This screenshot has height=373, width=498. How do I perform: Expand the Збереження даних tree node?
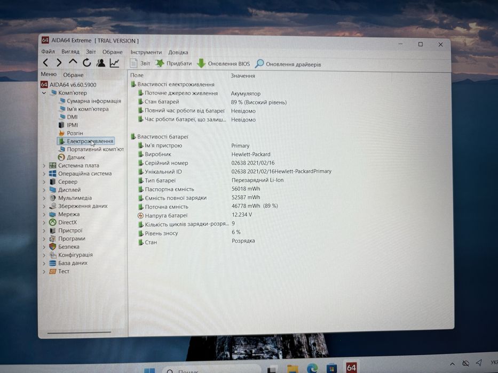pyautogui.click(x=44, y=206)
